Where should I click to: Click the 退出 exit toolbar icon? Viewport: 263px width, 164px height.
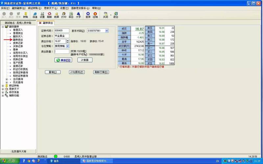[x=116, y=15]
